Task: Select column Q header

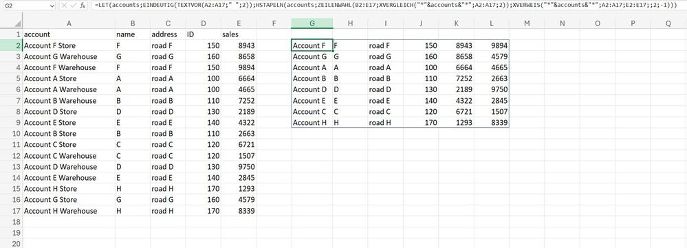Action: [x=668, y=23]
